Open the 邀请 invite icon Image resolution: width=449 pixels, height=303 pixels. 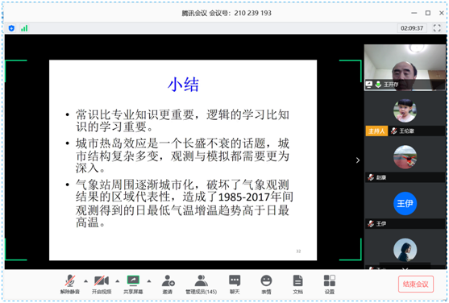[168, 284]
